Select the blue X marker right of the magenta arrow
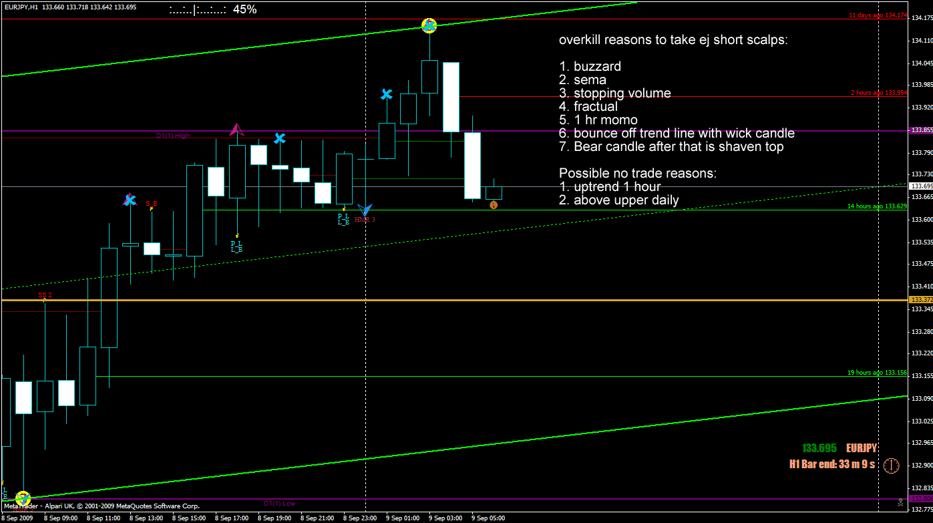The image size is (933, 523). (280, 138)
